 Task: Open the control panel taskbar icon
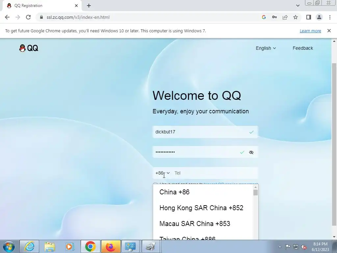pos(130,246)
